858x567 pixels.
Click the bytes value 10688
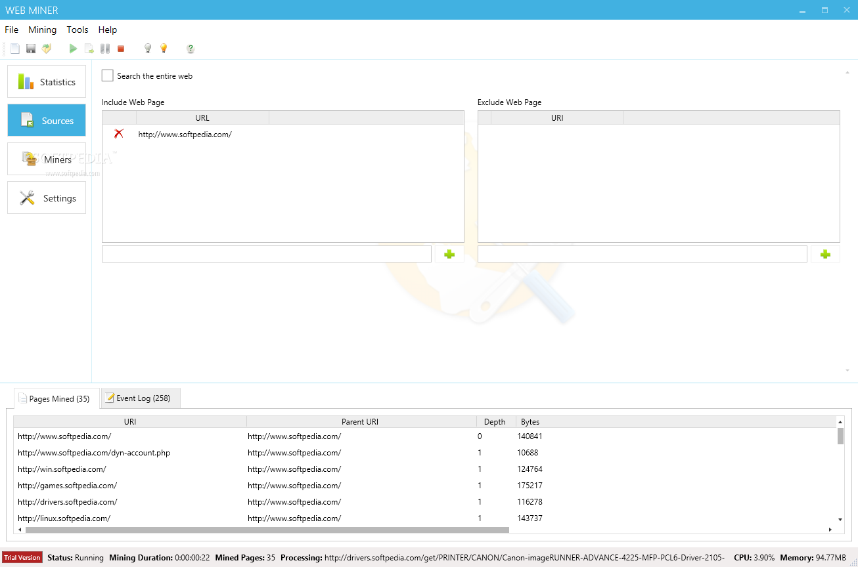click(528, 453)
